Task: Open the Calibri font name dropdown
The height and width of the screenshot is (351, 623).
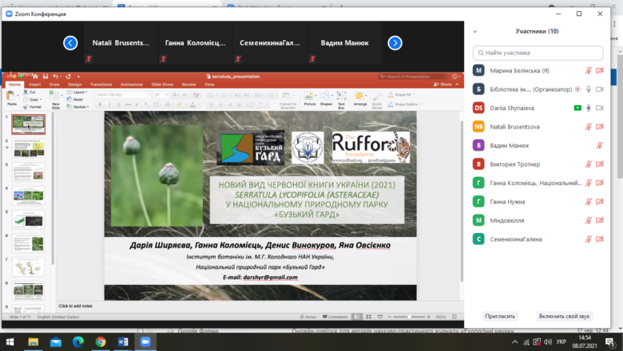Action: 123,95
